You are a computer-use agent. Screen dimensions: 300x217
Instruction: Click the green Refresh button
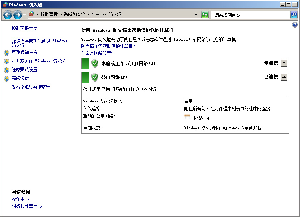pos(205,15)
